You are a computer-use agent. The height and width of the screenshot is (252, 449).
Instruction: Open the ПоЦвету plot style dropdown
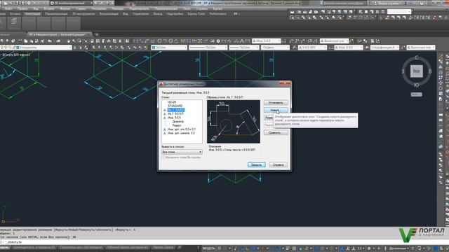coord(275,48)
